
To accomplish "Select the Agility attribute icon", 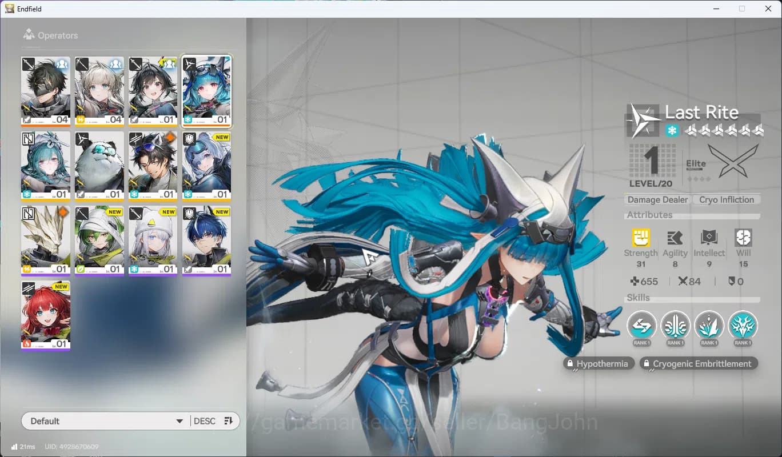I will point(675,238).
